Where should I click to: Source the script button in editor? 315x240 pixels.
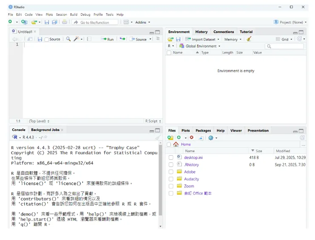(x=138, y=39)
